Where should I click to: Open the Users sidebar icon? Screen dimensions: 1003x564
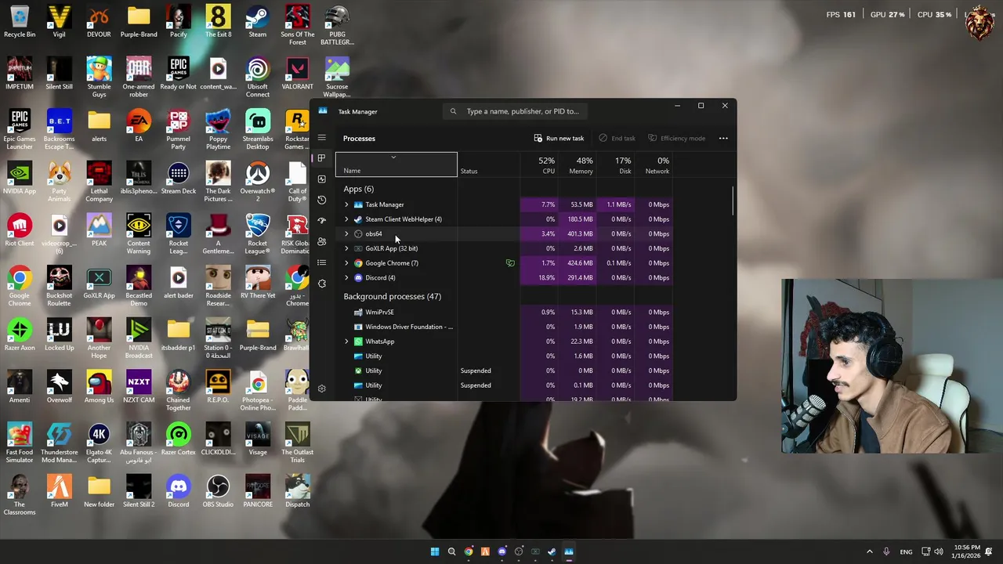pyautogui.click(x=321, y=241)
